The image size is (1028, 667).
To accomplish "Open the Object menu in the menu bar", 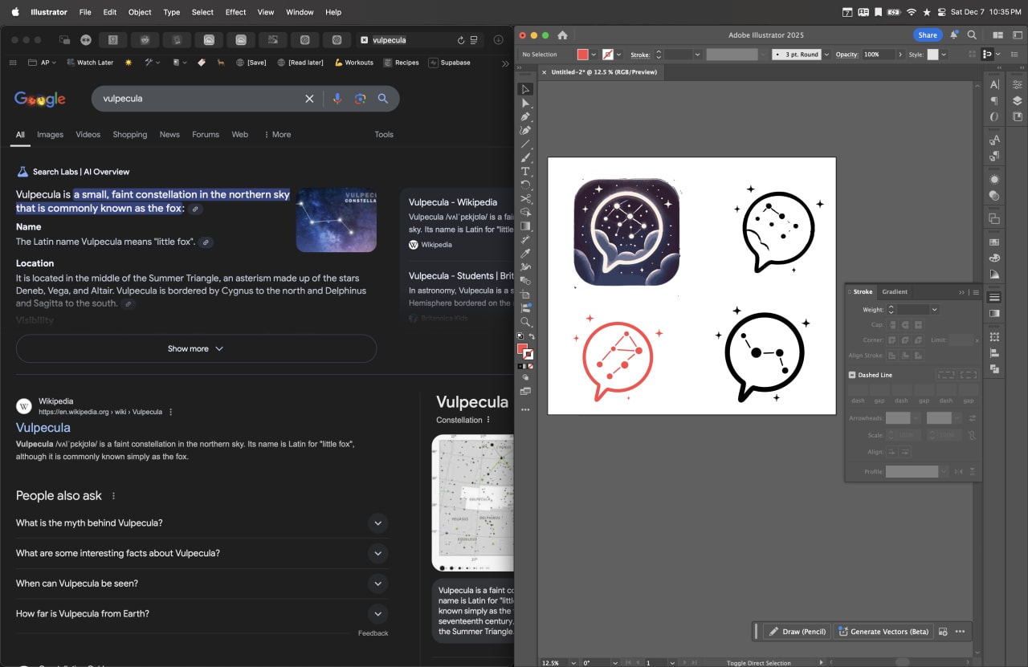I will pos(140,12).
